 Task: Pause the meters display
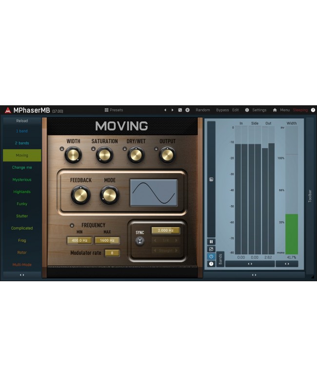(x=211, y=242)
